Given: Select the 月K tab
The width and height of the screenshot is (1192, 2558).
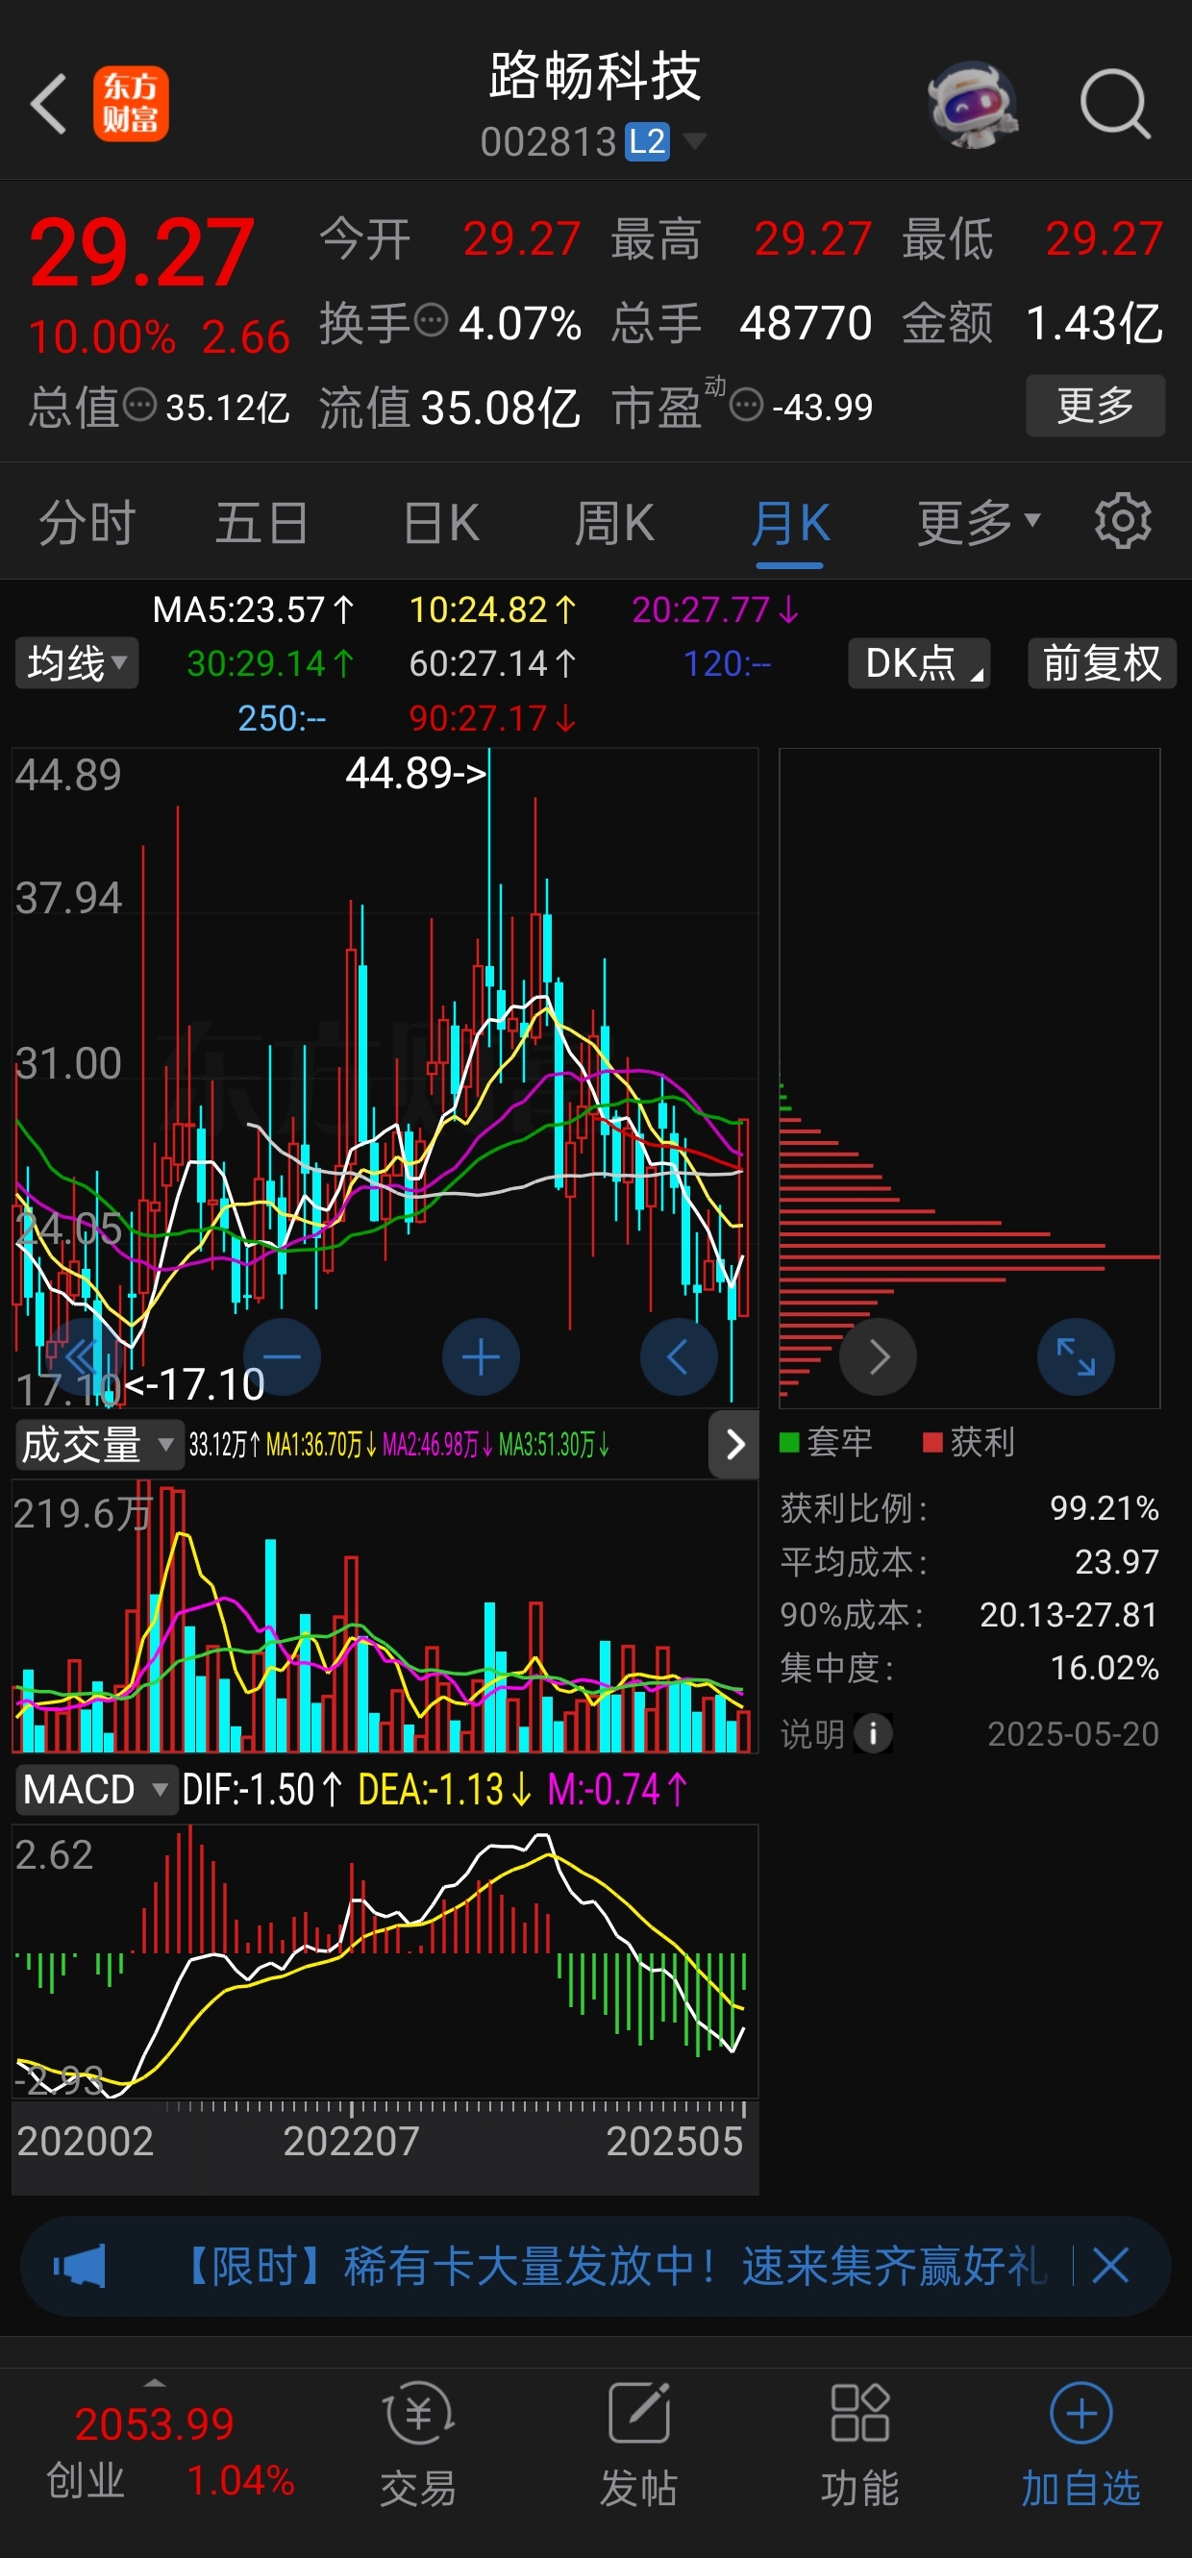Looking at the screenshot, I should pos(790,523).
